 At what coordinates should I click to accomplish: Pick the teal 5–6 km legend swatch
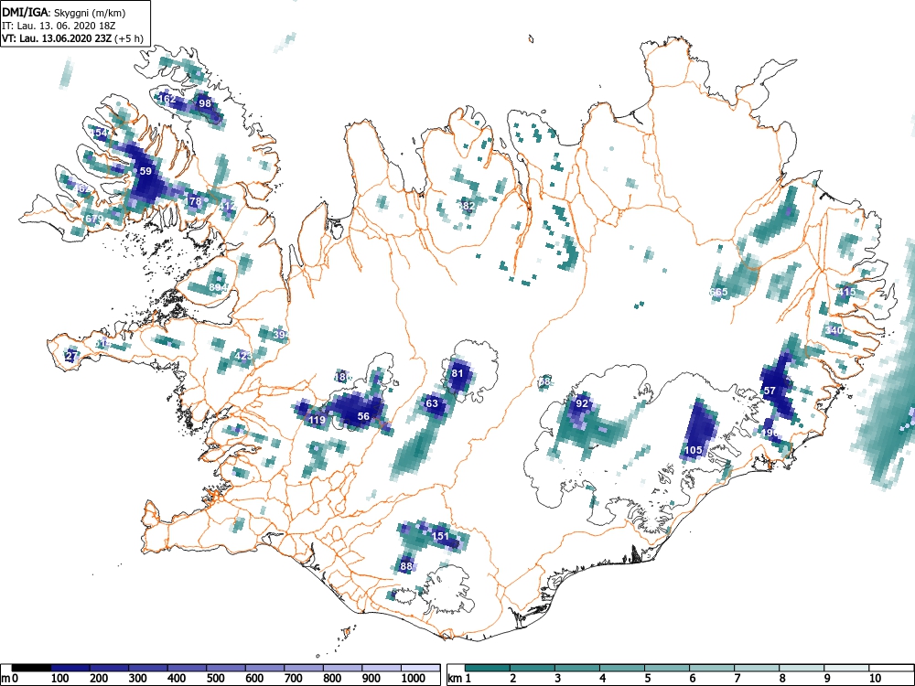point(667,668)
